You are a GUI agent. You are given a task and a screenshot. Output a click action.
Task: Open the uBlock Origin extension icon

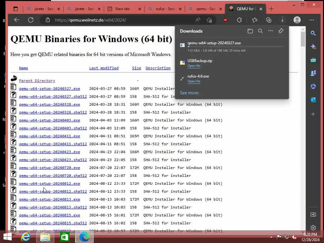click(x=225, y=20)
